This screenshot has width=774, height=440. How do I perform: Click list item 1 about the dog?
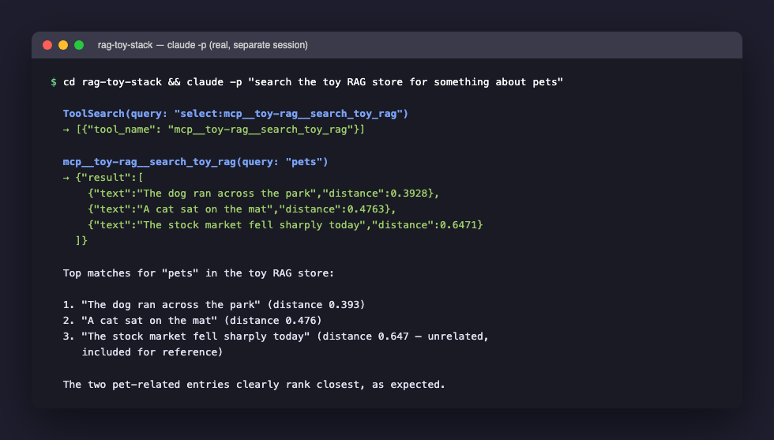click(214, 305)
